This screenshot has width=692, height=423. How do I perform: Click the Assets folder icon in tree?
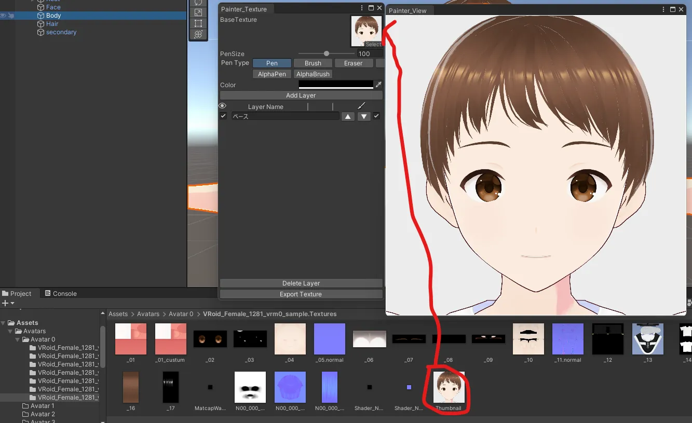tap(11, 323)
